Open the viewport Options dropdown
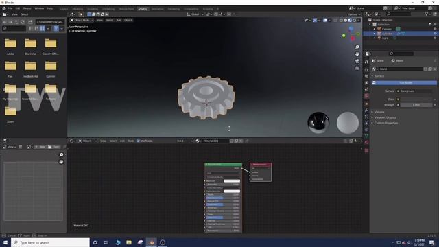439x247 pixels. coord(354,14)
